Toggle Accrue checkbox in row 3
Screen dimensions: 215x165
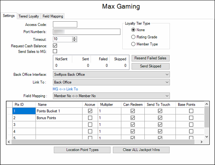[90, 125]
